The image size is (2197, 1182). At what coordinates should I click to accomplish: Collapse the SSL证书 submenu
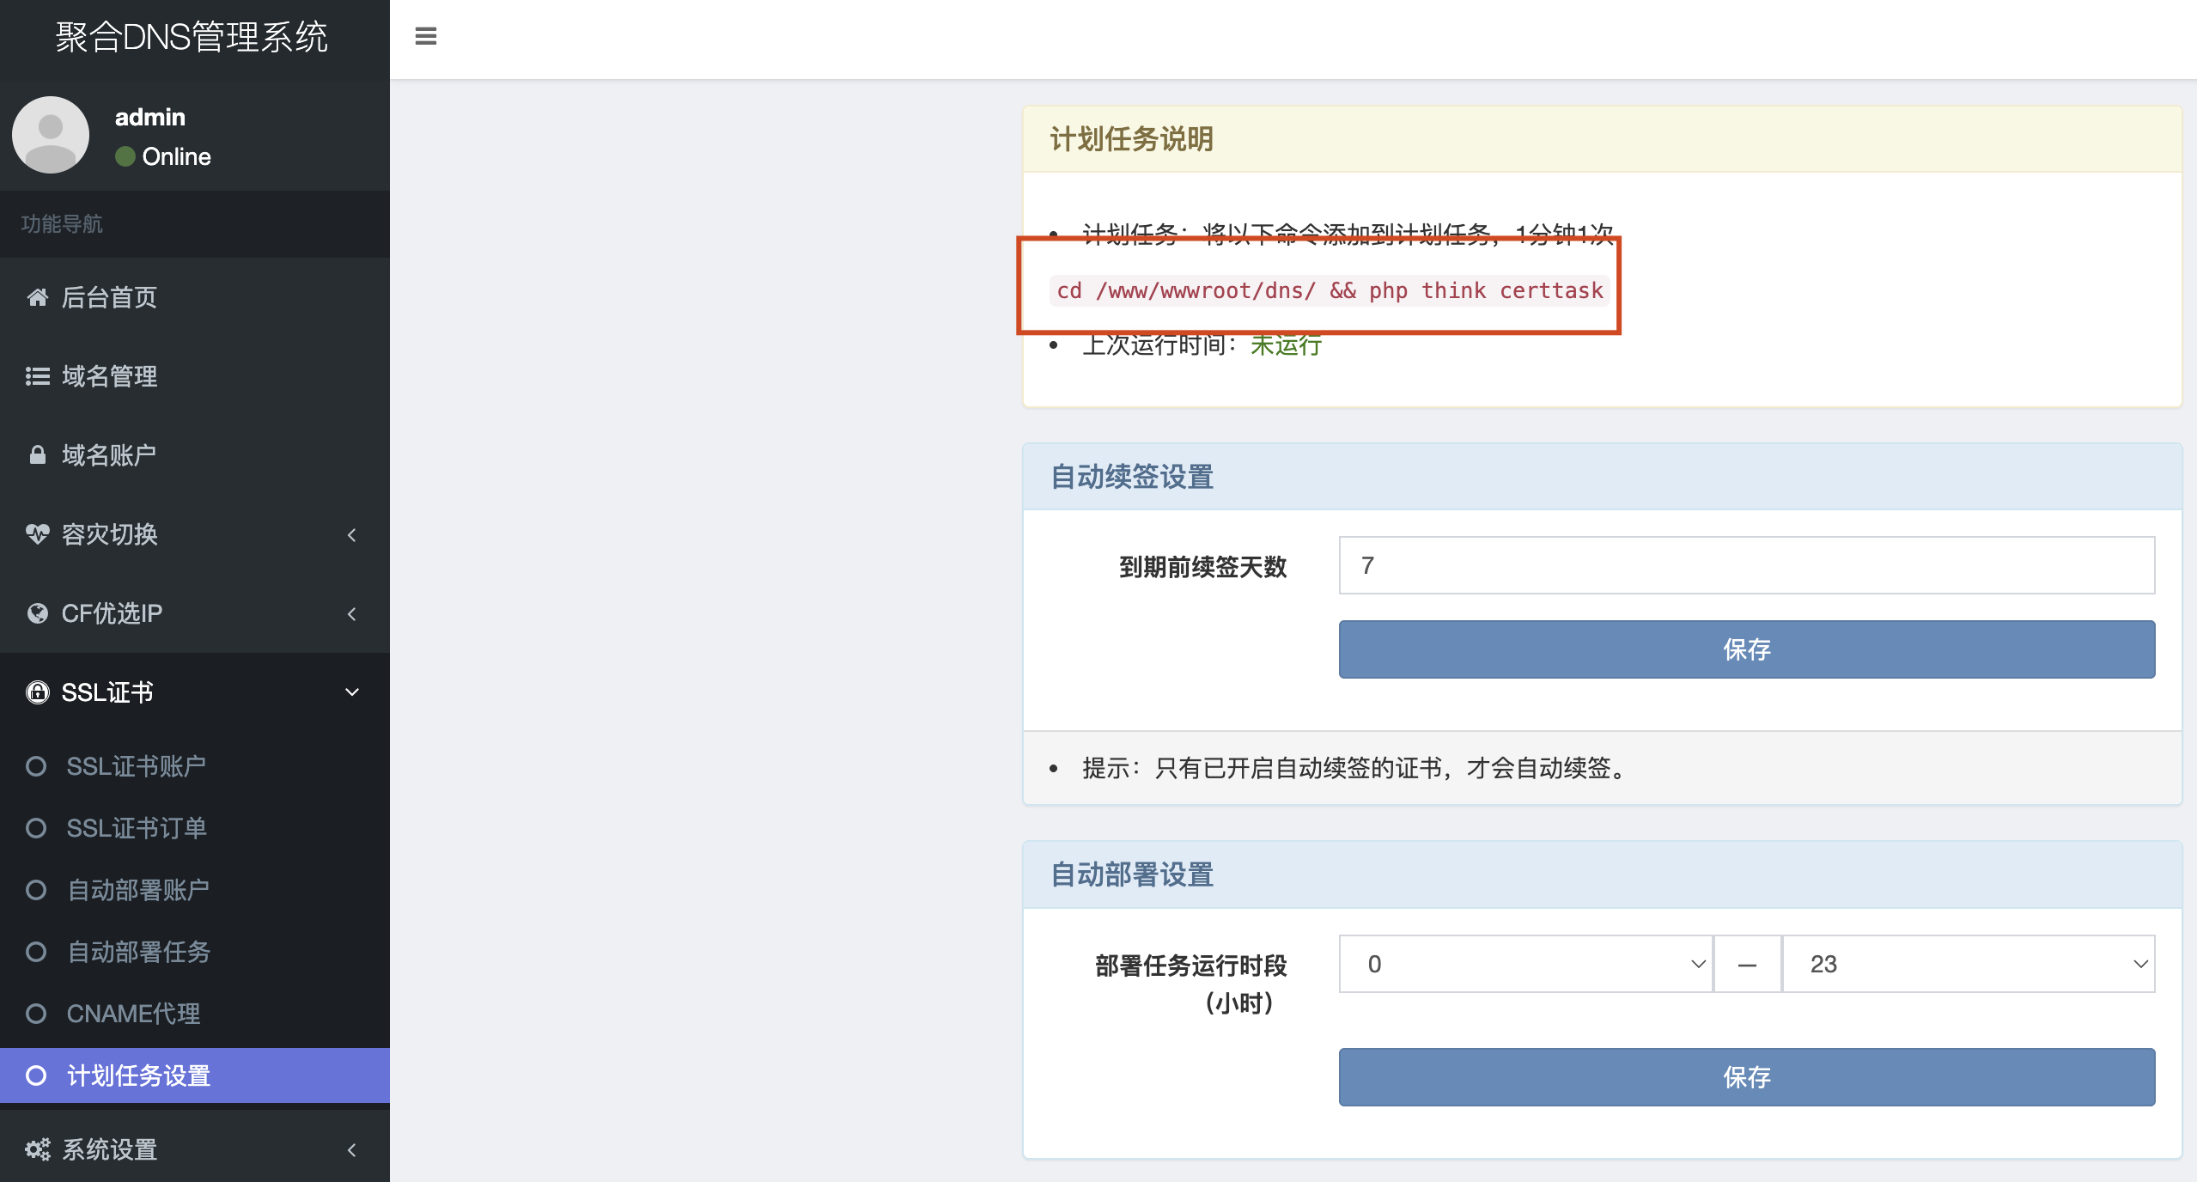pyautogui.click(x=351, y=692)
